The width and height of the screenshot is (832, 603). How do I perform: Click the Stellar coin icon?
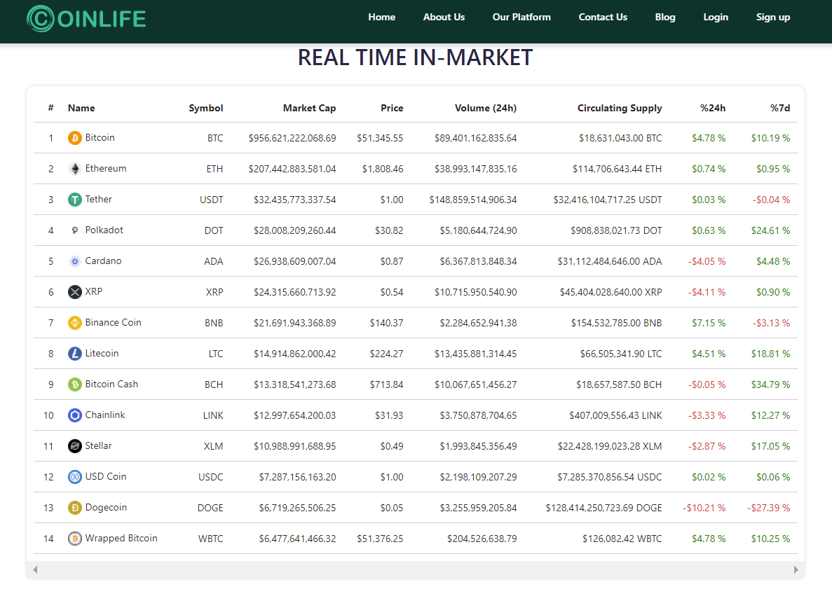pos(75,445)
